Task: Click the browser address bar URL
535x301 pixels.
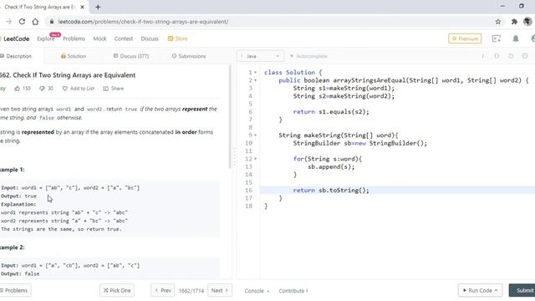Action: click(x=143, y=22)
